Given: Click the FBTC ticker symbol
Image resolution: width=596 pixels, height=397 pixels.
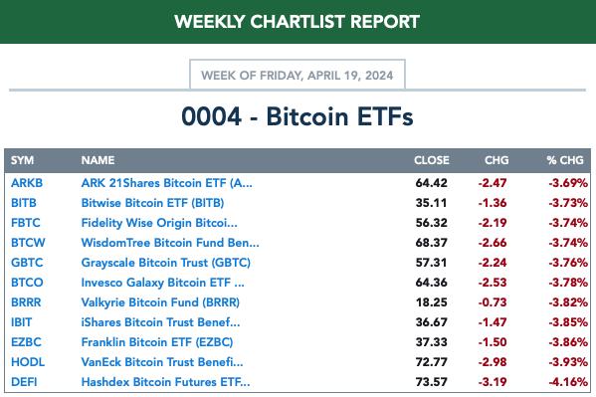Looking at the screenshot, I should click(26, 223).
